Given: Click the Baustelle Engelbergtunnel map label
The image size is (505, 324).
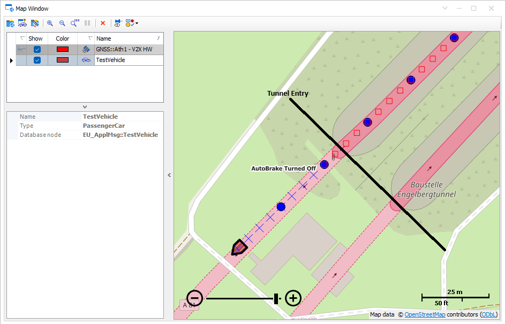Looking at the screenshot, I should pos(426,189).
